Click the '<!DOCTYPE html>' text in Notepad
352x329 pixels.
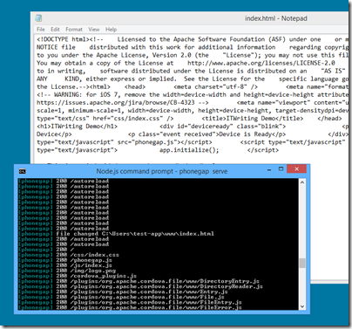pyautogui.click(x=63, y=39)
